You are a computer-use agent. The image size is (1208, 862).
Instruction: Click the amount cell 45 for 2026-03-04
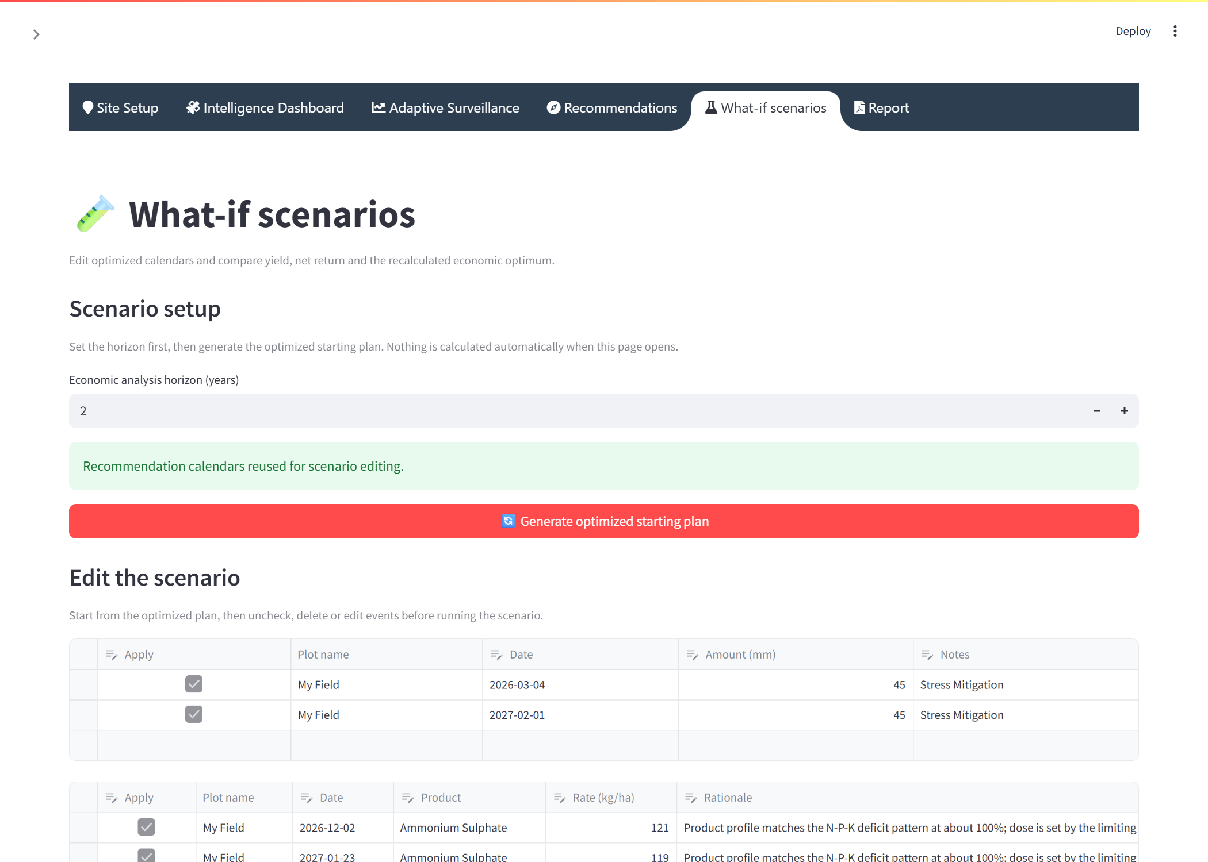click(x=796, y=684)
